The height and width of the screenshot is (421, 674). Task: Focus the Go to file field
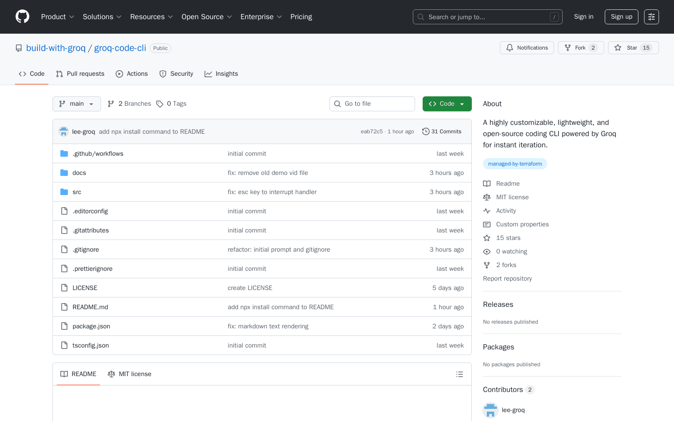(x=372, y=104)
